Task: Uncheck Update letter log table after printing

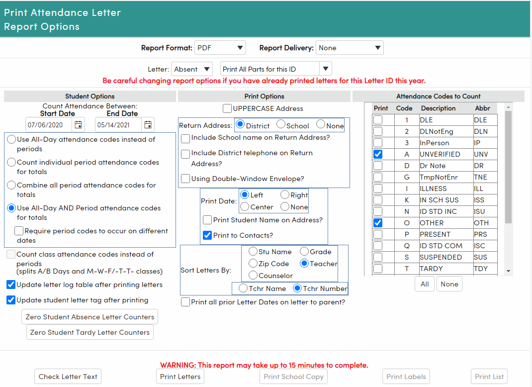Action: click(x=11, y=285)
